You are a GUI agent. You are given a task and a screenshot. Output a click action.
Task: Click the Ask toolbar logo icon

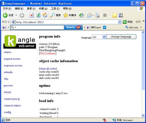coord(78,27)
